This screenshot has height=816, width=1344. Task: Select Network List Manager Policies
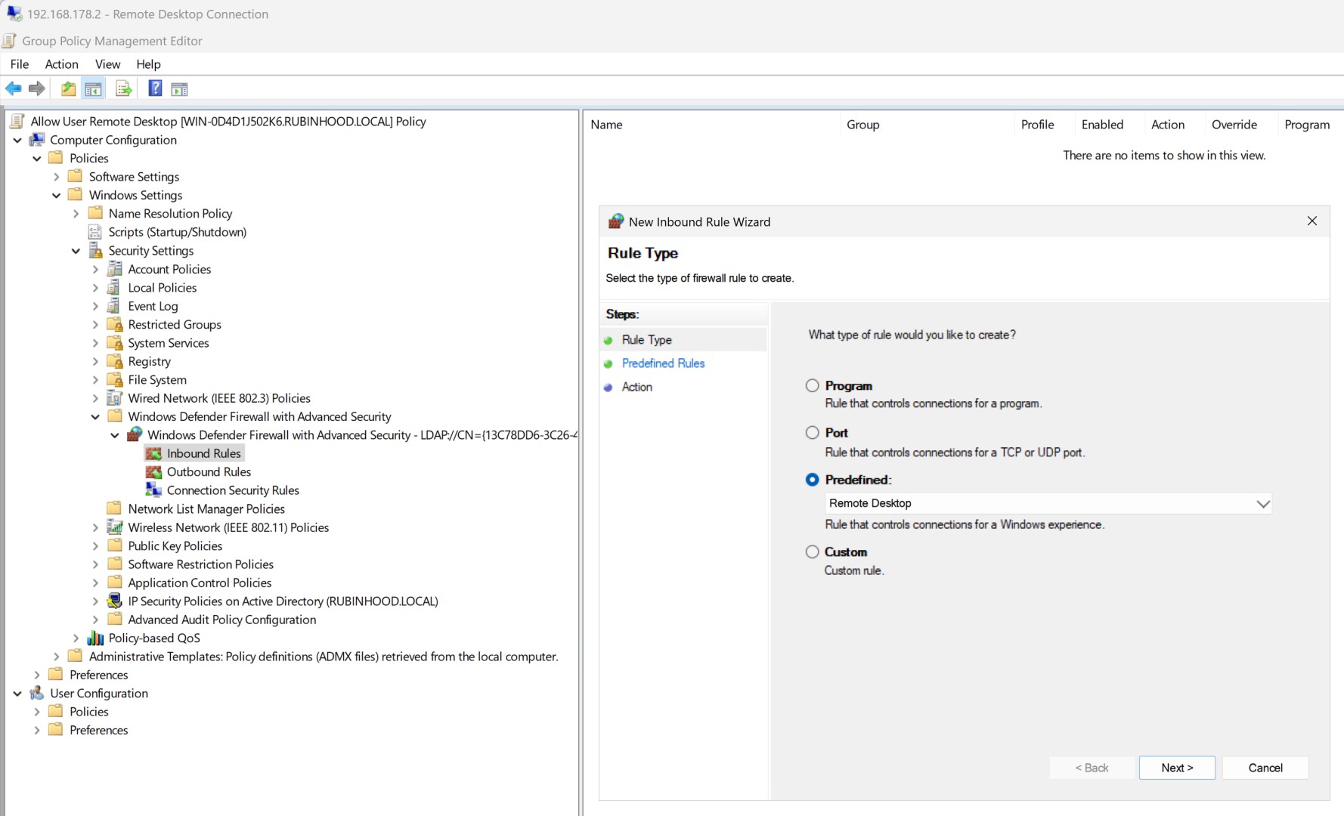click(206, 508)
